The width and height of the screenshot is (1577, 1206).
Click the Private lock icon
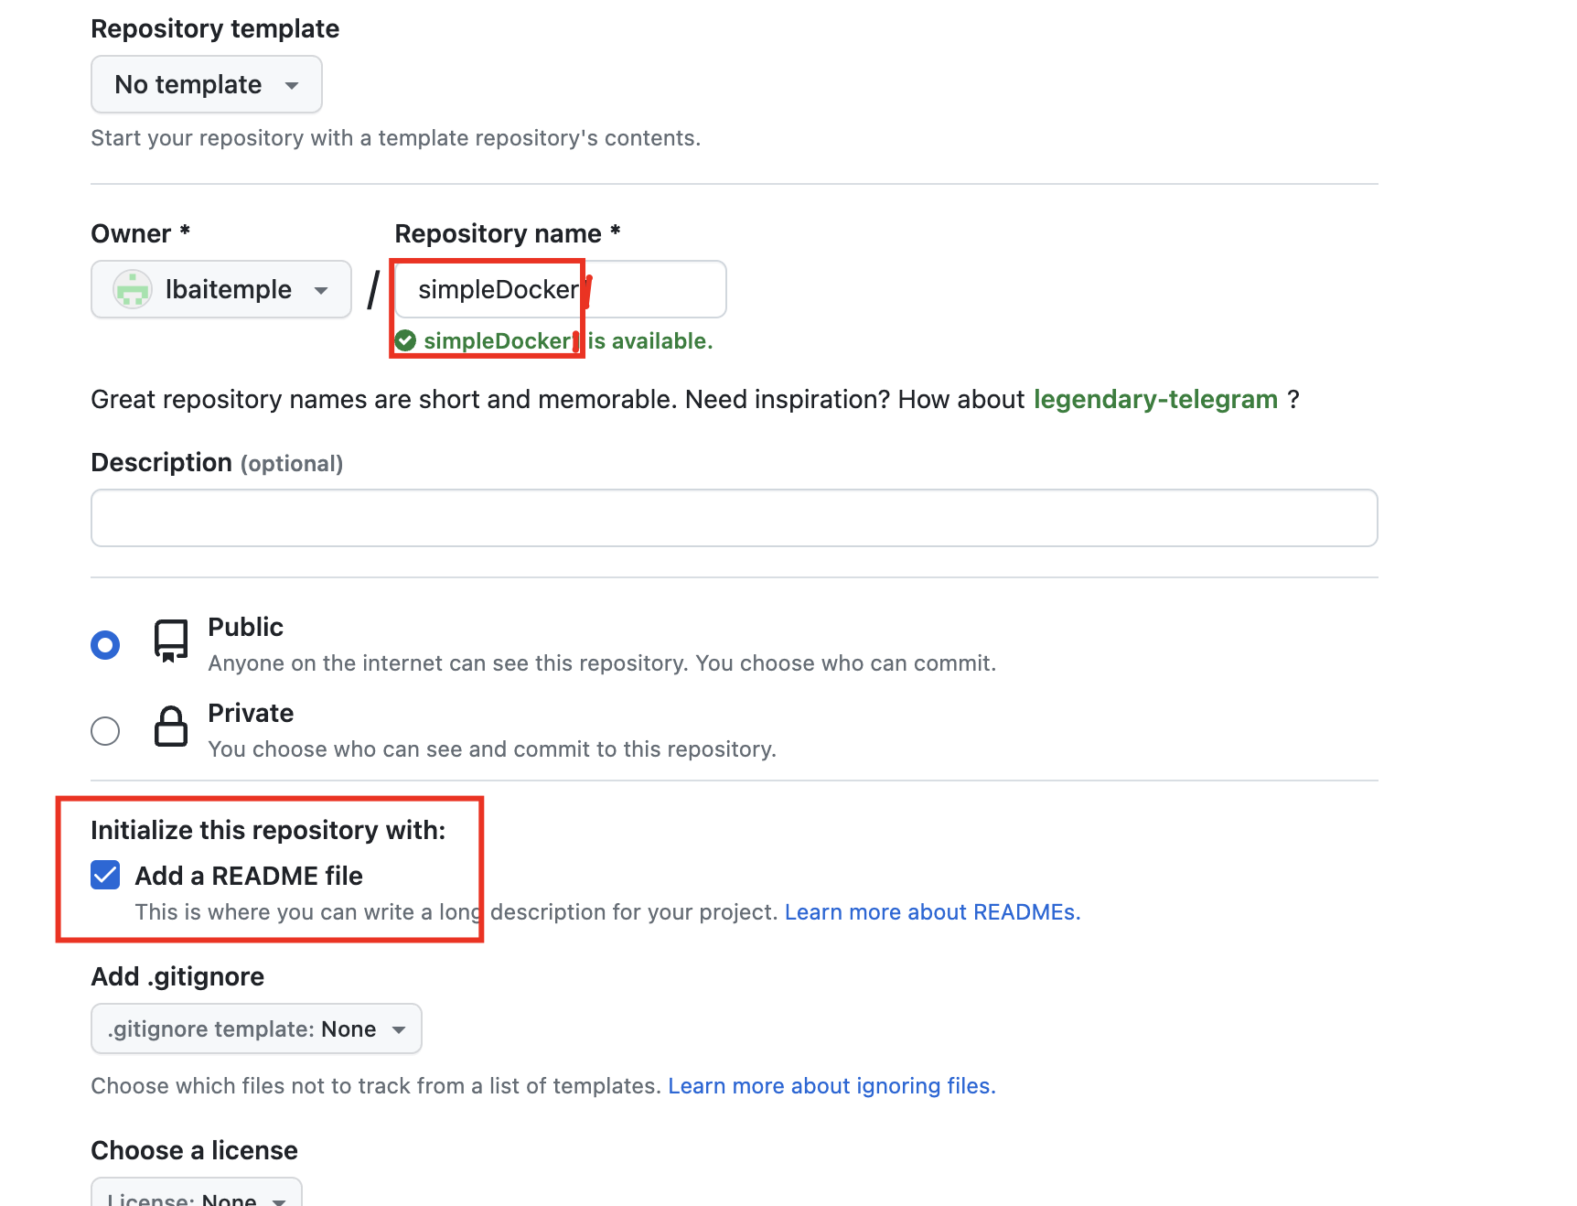click(171, 727)
